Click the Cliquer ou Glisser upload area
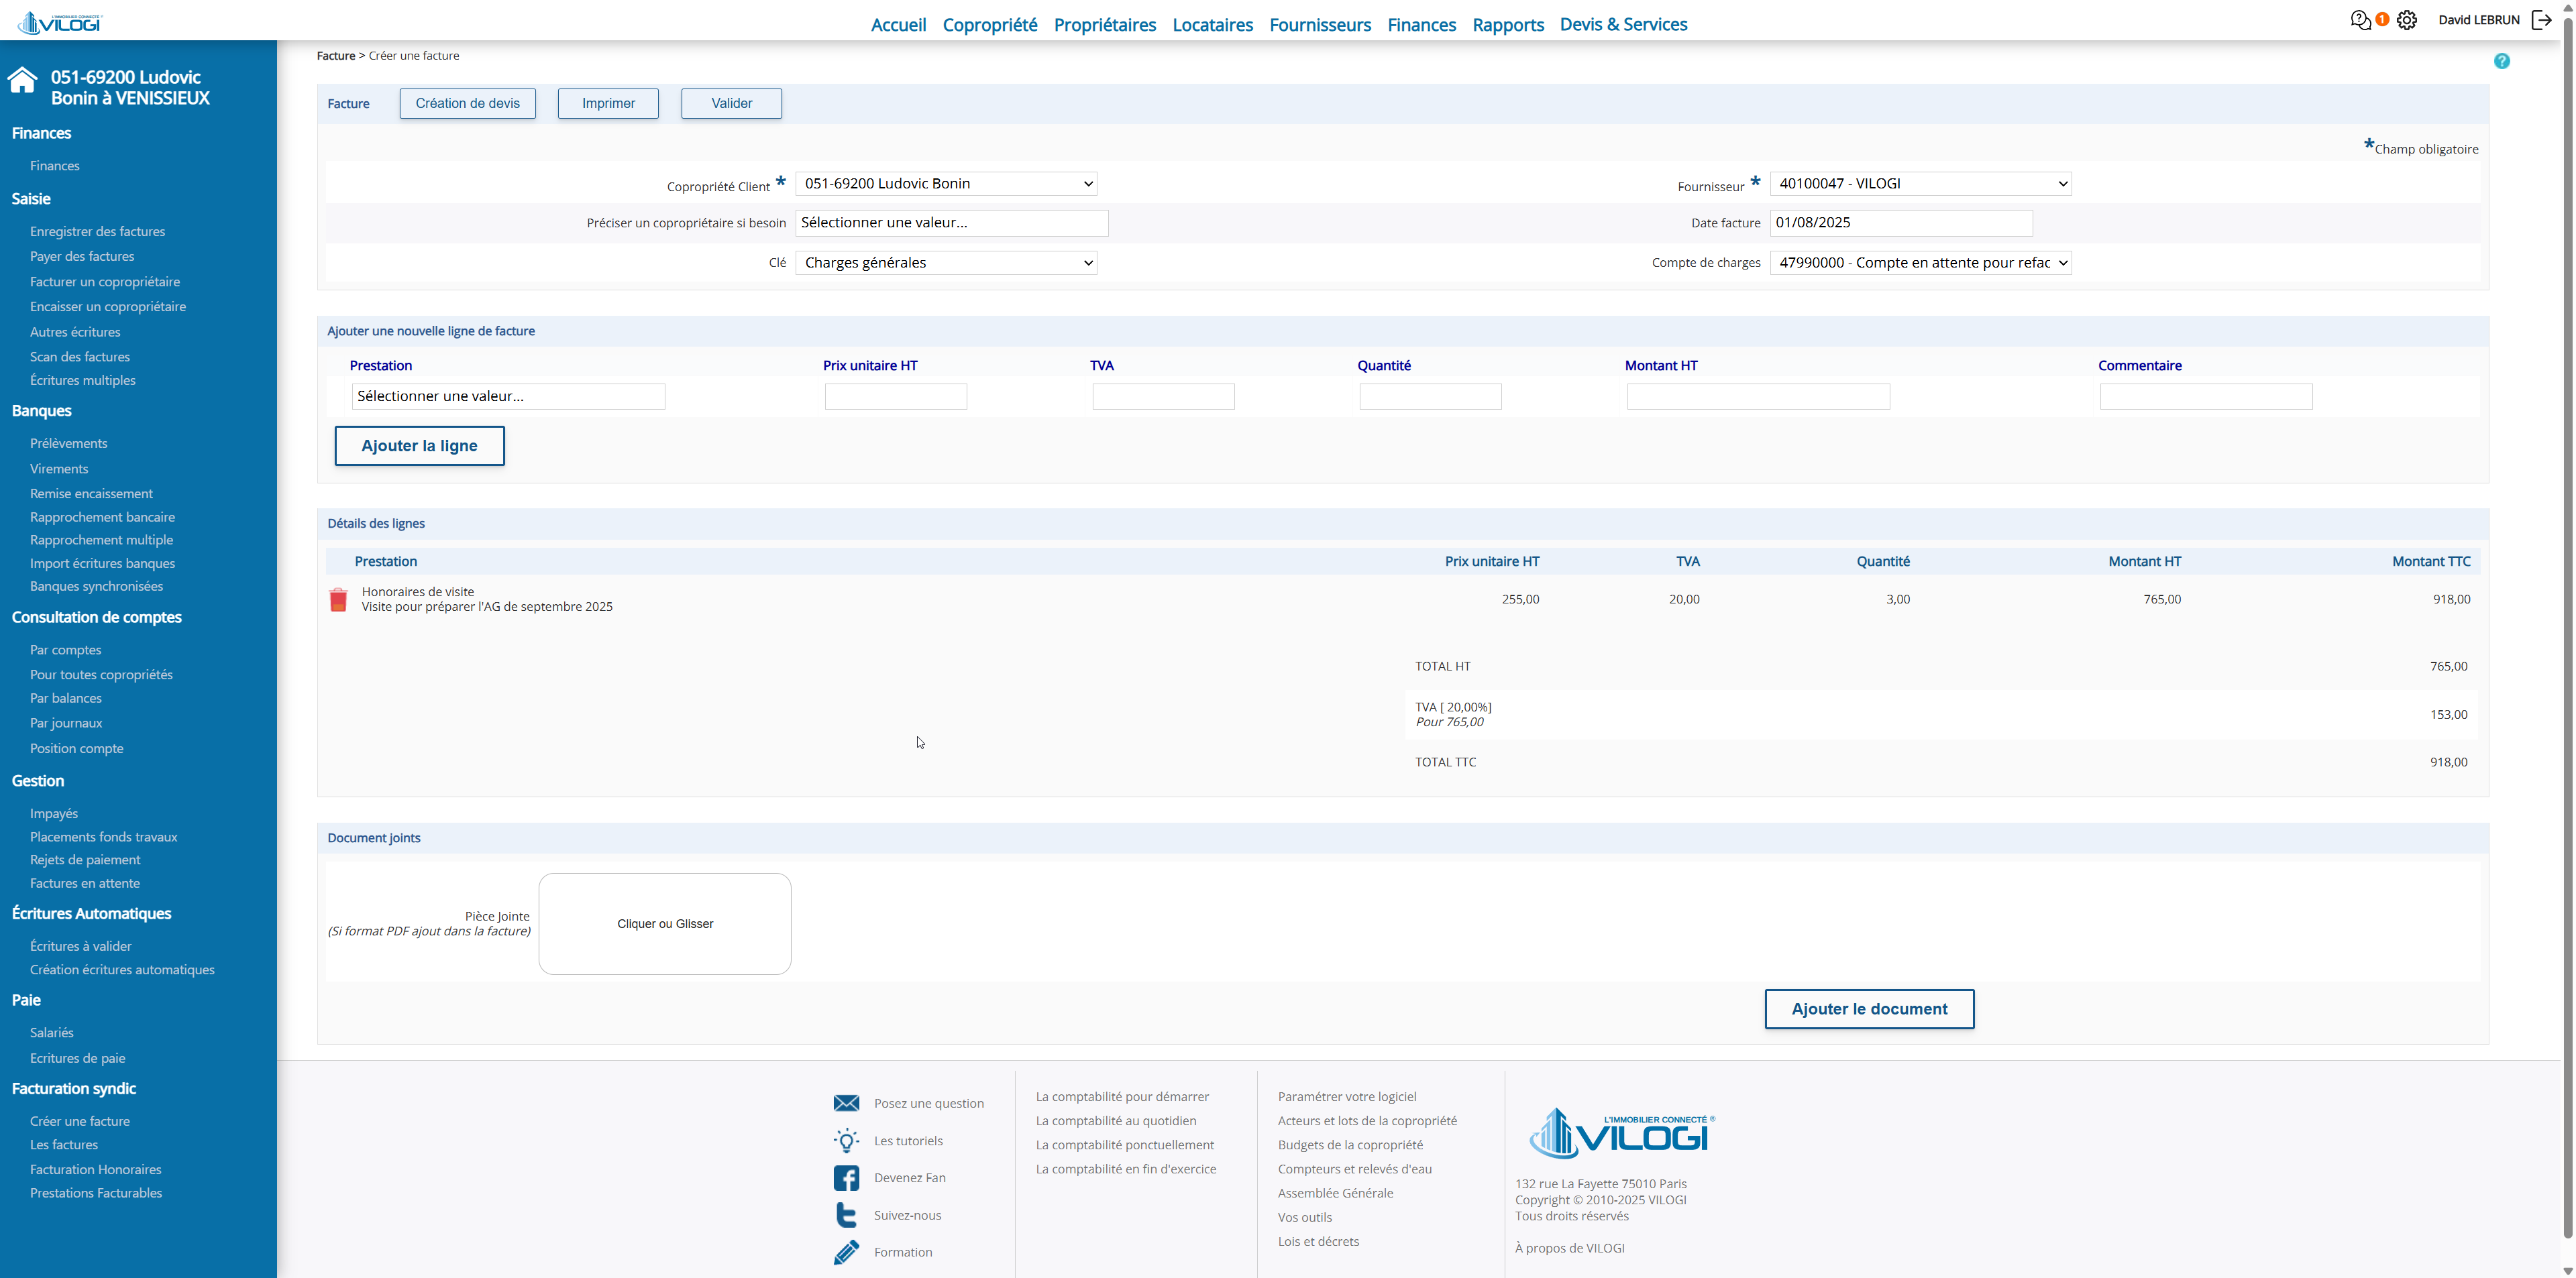 coord(665,924)
